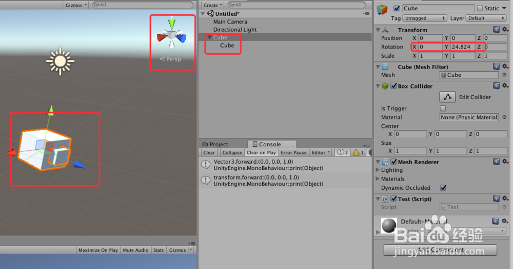Toggle Maximize On Play in Game view
Image resolution: width=513 pixels, height=269 pixels.
98,250
